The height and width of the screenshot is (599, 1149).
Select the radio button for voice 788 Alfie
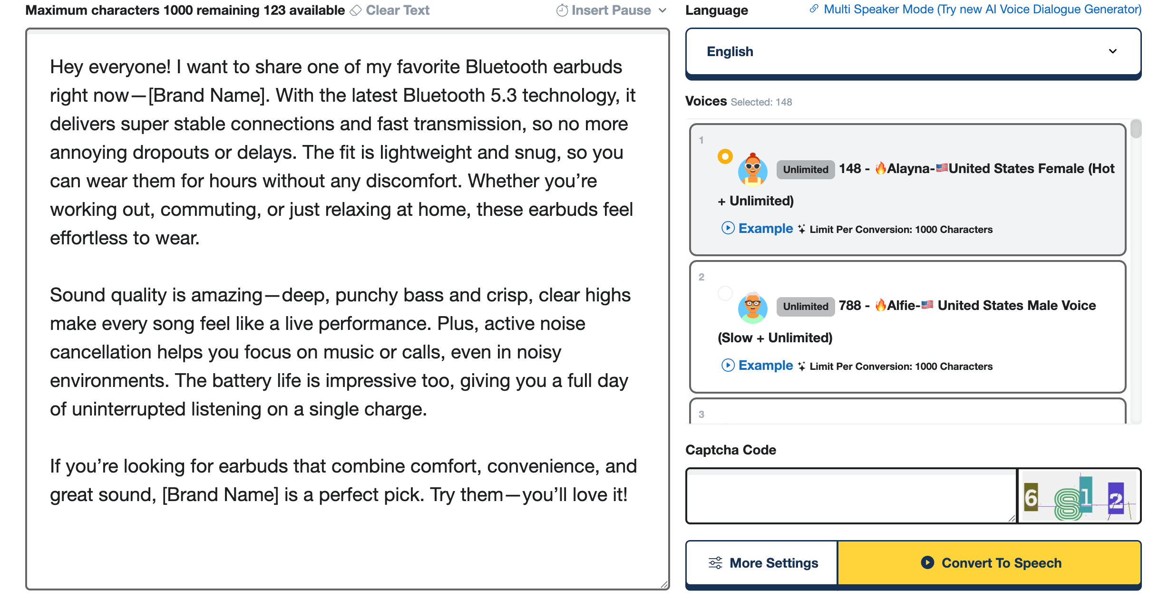pos(725,294)
